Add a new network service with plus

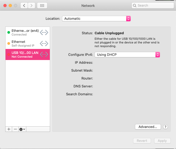pyautogui.click(x=9, y=129)
